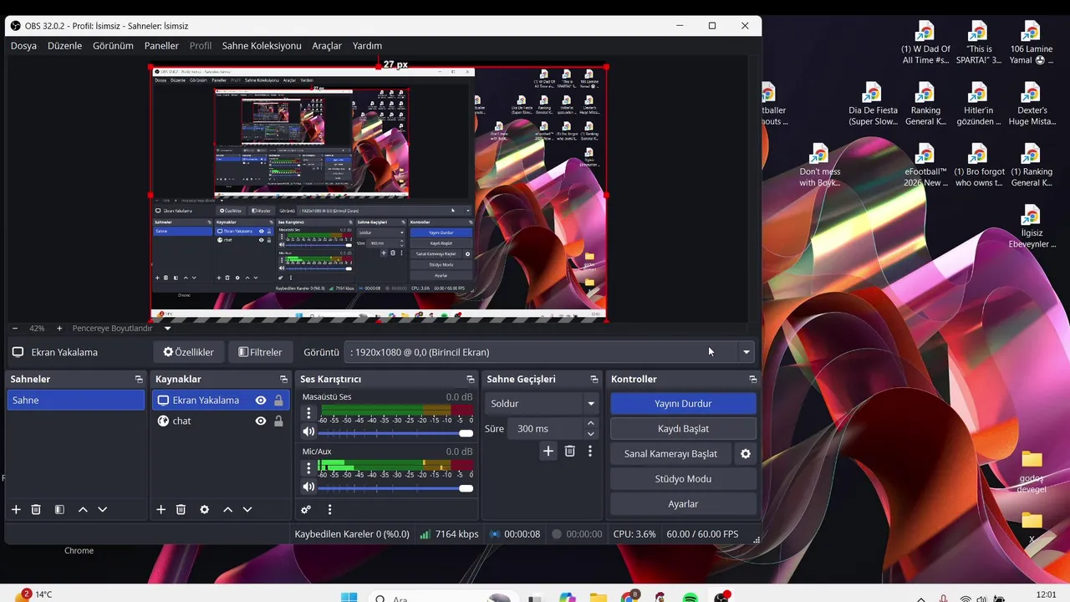Open the Düzenle menu
Viewport: 1070px width, 602px height.
point(64,46)
